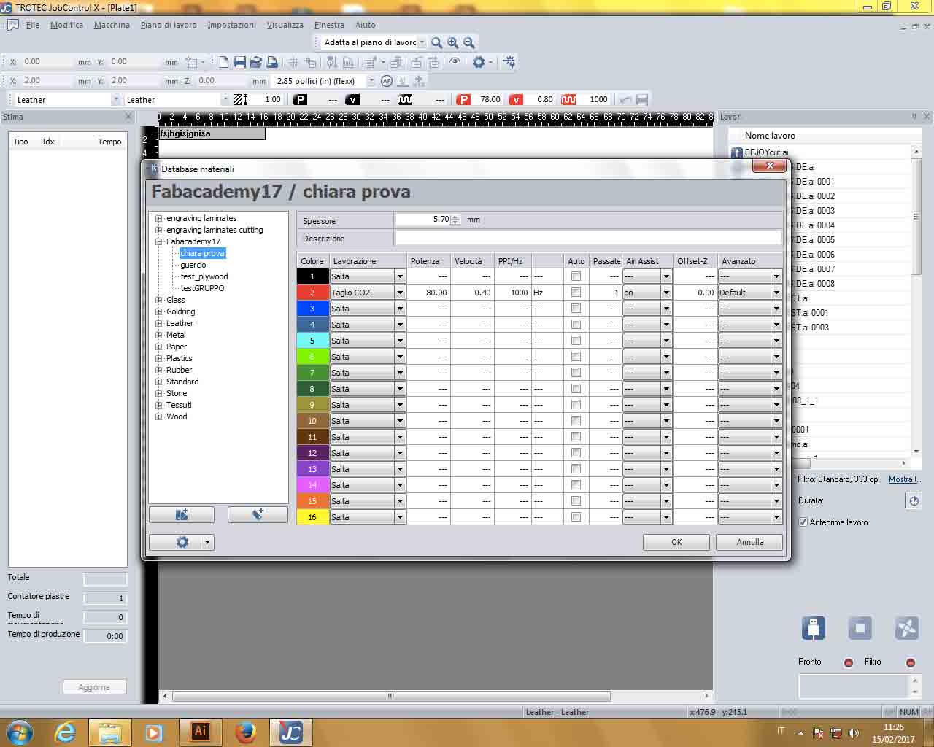This screenshot has height=747, width=934.
Task: Toggle Auto checkbox for color 2 Taglio CO2
Action: click(x=576, y=293)
